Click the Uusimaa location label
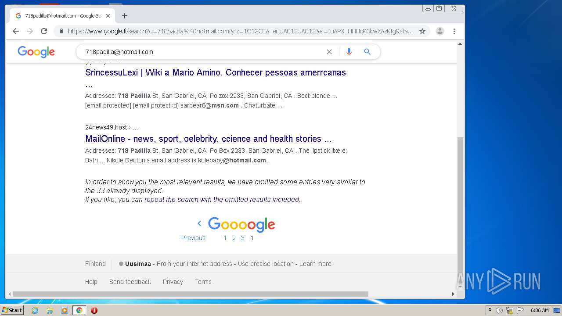Image resolution: width=562 pixels, height=316 pixels. (138, 264)
